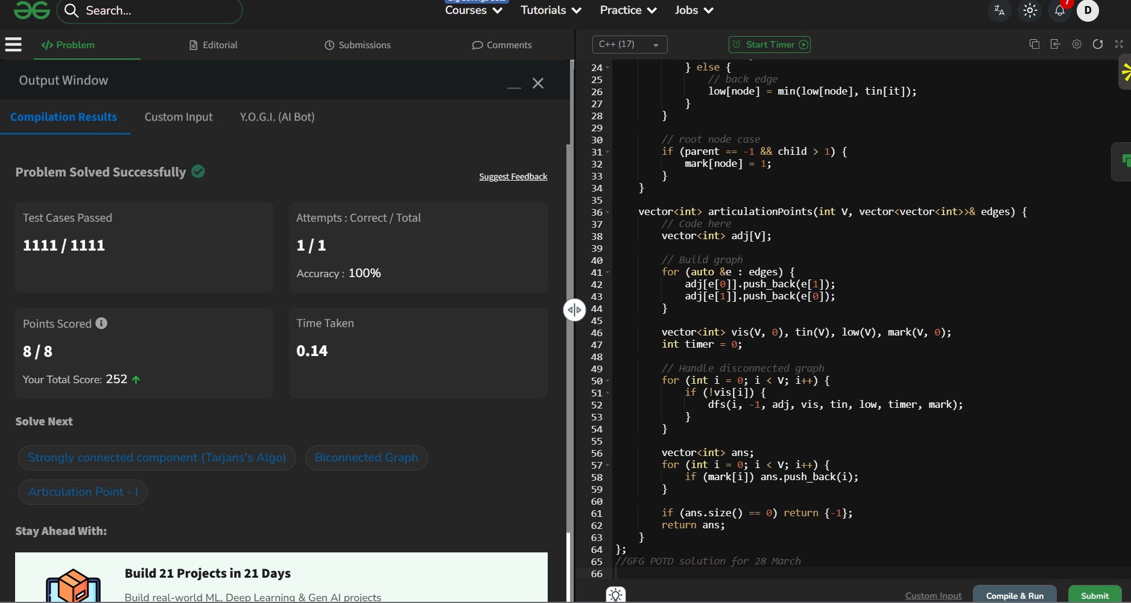Reset code with the refresh icon
The height and width of the screenshot is (603, 1131).
click(x=1098, y=44)
